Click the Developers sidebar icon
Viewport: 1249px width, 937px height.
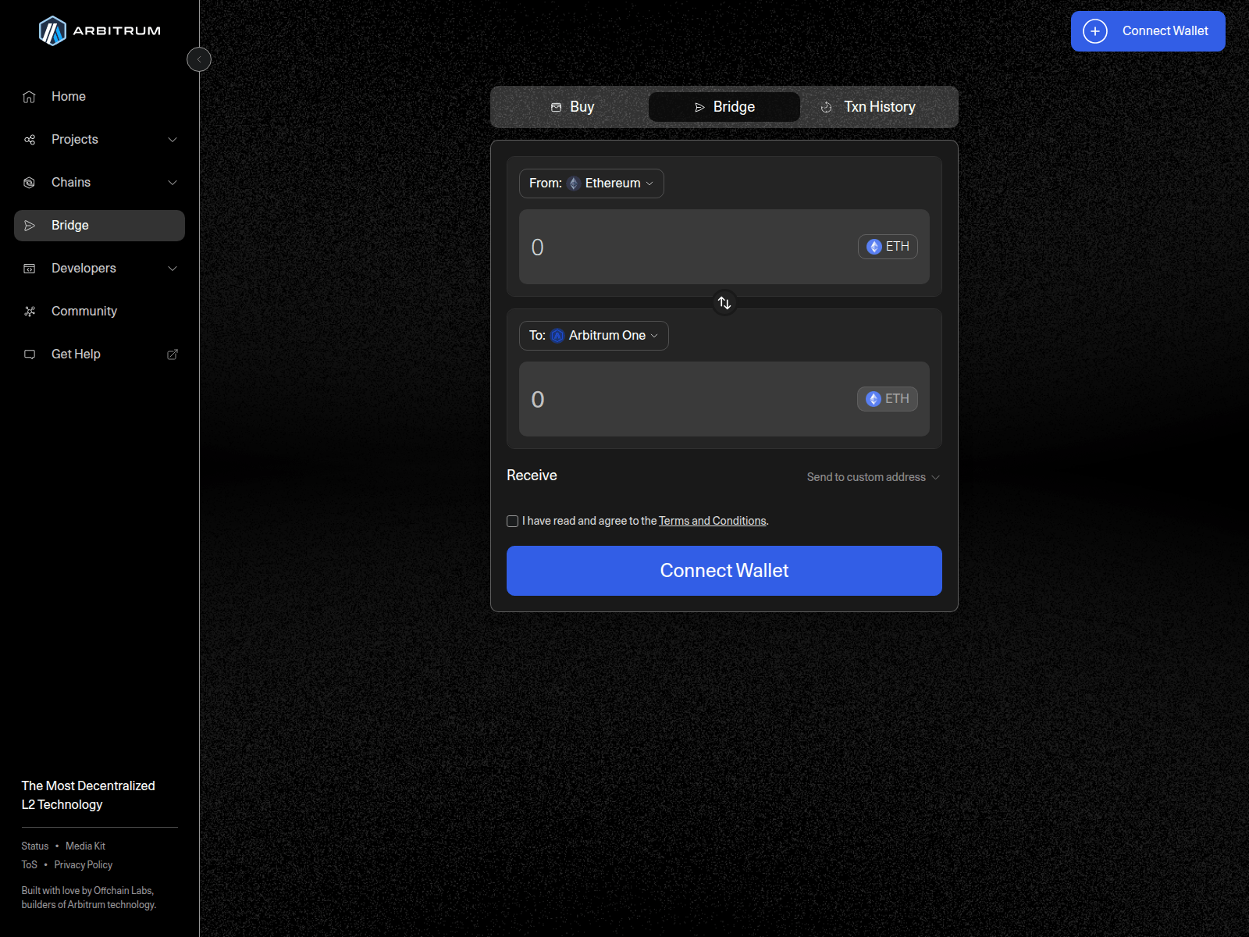click(x=30, y=269)
